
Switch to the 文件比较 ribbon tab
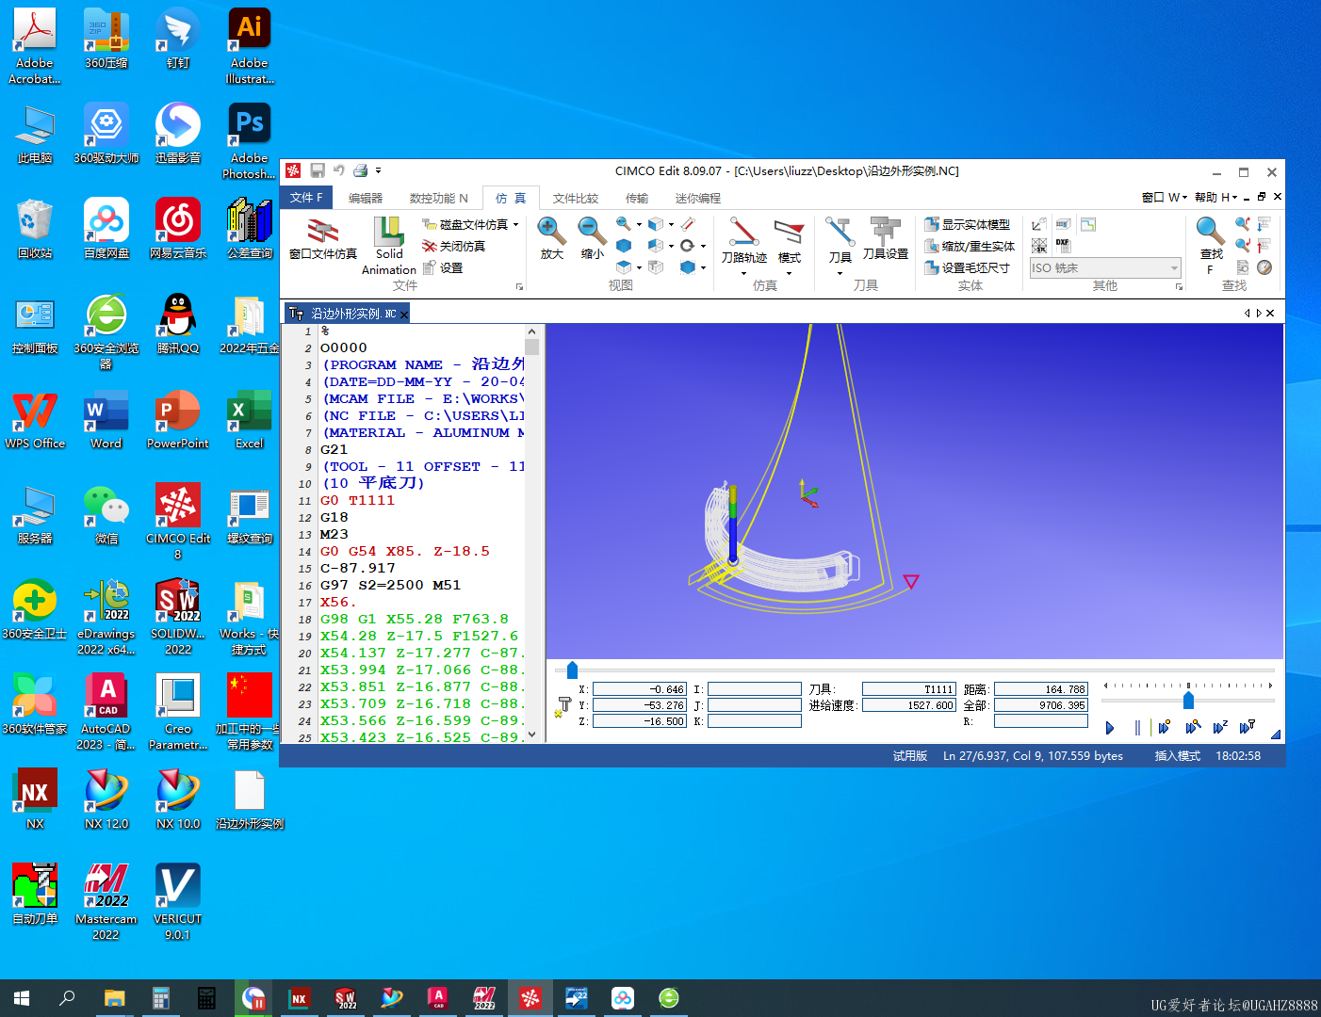(x=576, y=198)
